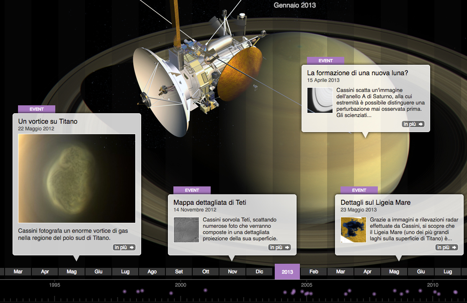Click "Dettagli sul Ligeia Mare" title

tap(375, 202)
